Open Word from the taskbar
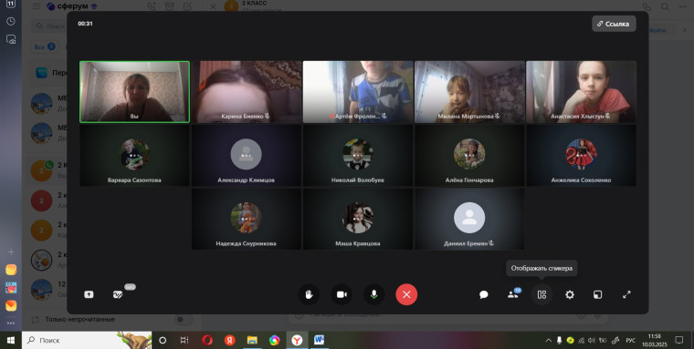 (319, 340)
